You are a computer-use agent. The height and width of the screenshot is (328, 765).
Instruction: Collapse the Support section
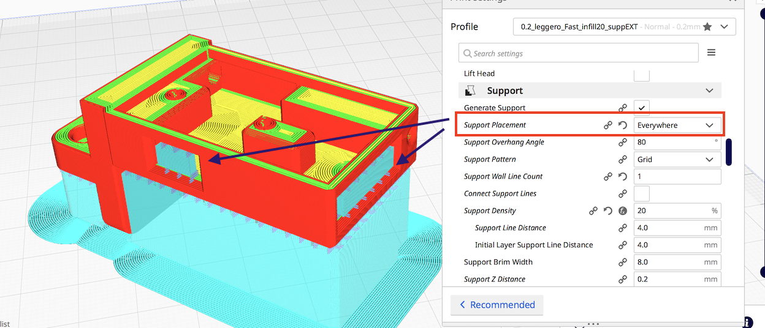coord(709,91)
